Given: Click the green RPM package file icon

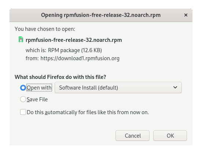Looking at the screenshot, I should coord(21,40).
